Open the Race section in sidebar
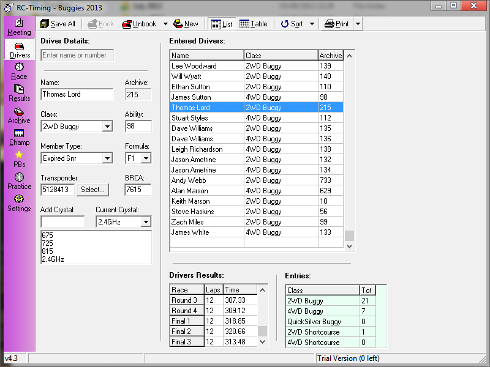490x367 pixels. (19, 71)
